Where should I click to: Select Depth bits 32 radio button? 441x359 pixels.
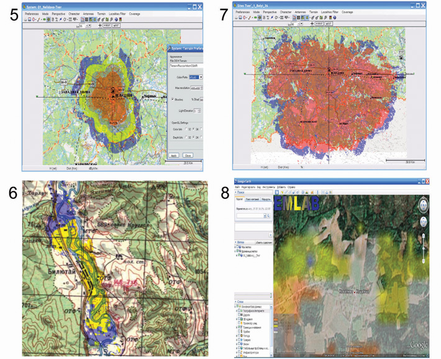(x=186, y=137)
